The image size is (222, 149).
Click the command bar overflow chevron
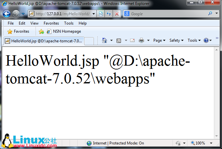217,38
